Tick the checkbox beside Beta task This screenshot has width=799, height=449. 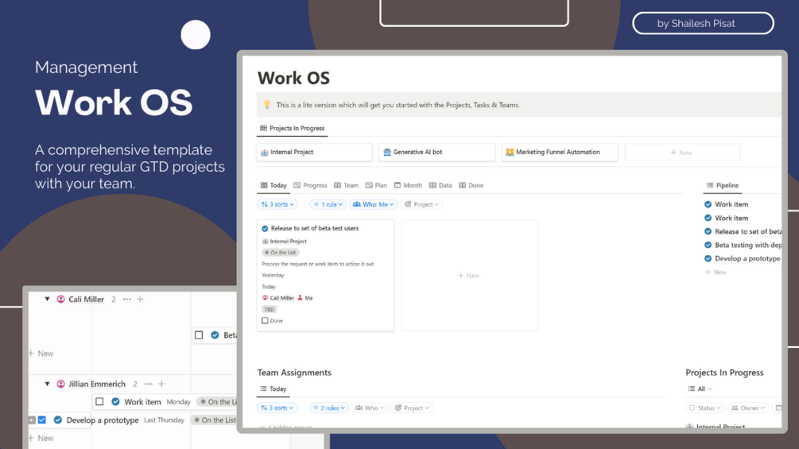click(200, 335)
